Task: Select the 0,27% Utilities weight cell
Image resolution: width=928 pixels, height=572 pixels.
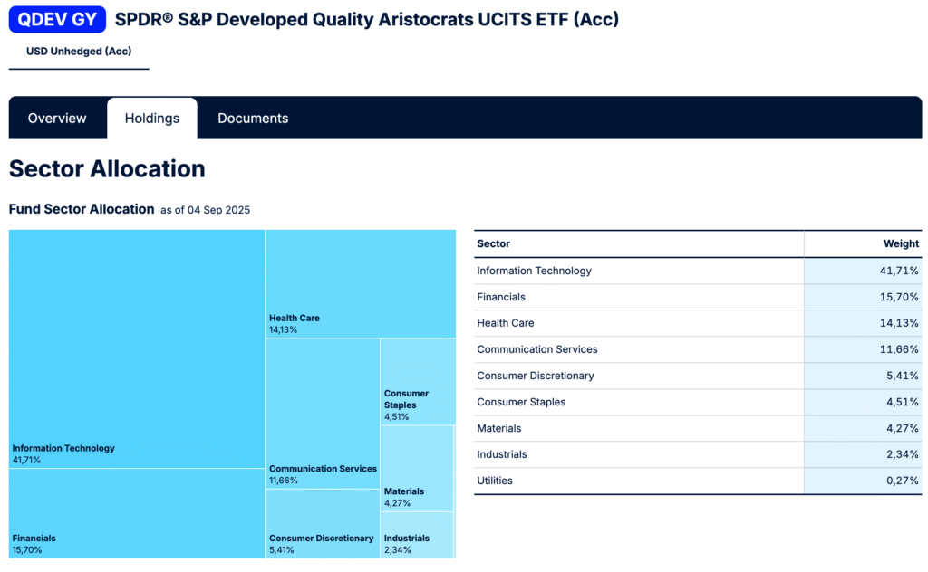Action: pos(863,481)
